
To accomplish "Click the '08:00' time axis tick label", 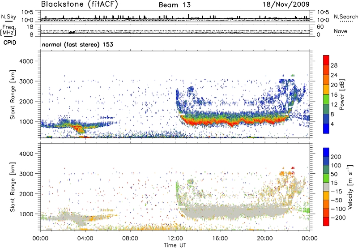I will tap(130, 239).
